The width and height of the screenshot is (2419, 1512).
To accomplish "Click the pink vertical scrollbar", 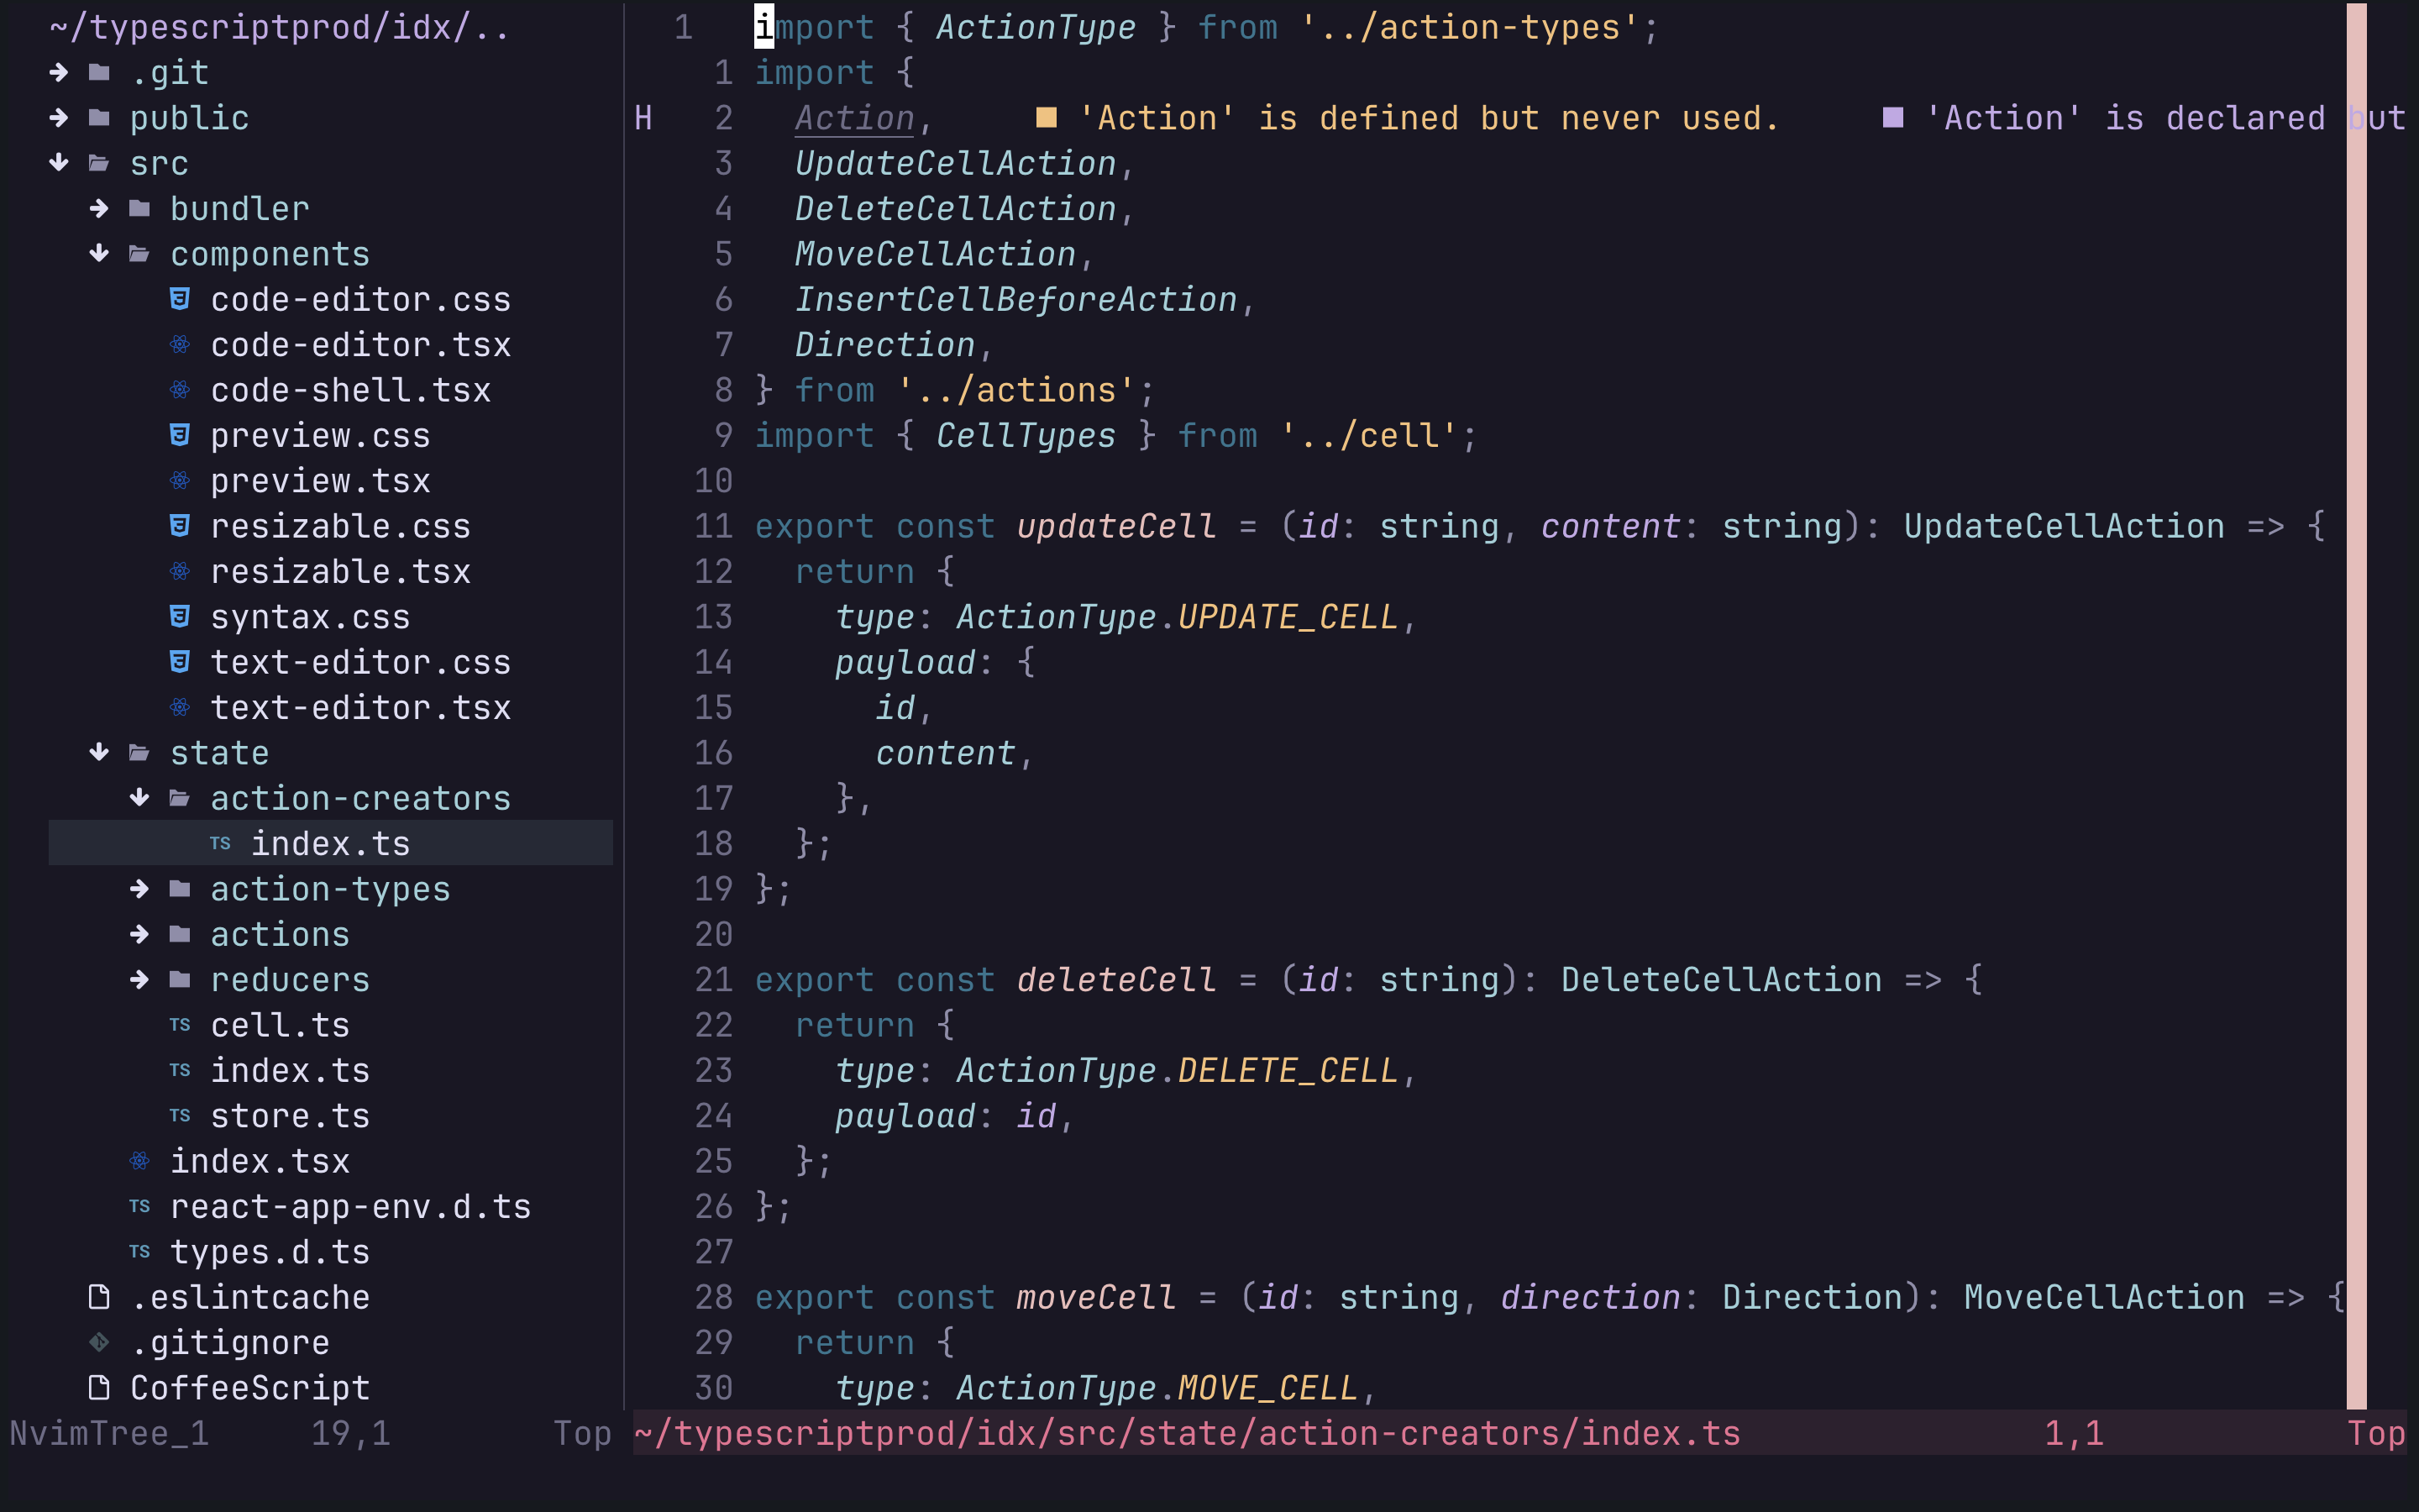I will [x=2356, y=700].
